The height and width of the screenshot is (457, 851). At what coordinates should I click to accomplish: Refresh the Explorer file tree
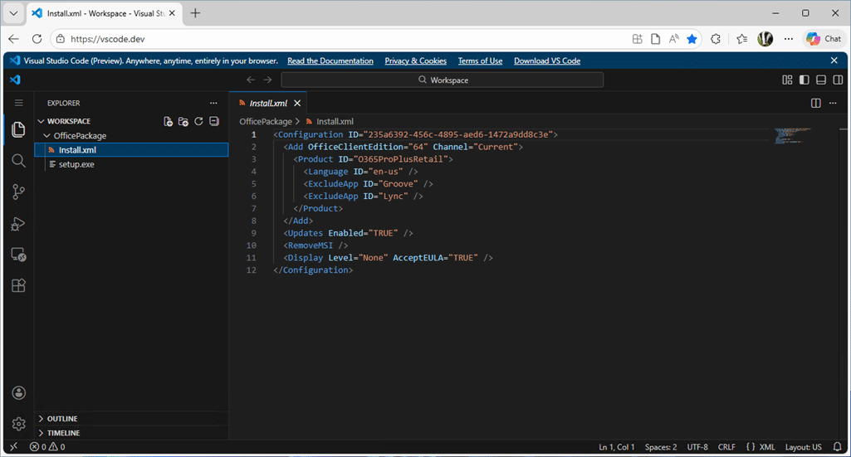coord(198,121)
